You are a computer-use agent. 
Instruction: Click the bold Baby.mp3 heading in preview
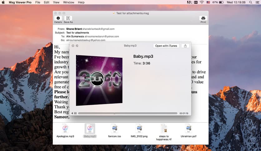pyautogui.click(x=143, y=56)
